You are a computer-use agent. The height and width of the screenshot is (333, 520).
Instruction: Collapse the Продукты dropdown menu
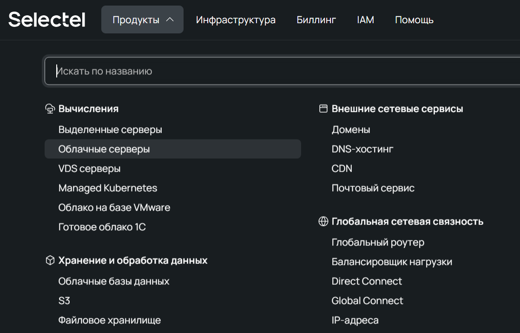coord(142,19)
